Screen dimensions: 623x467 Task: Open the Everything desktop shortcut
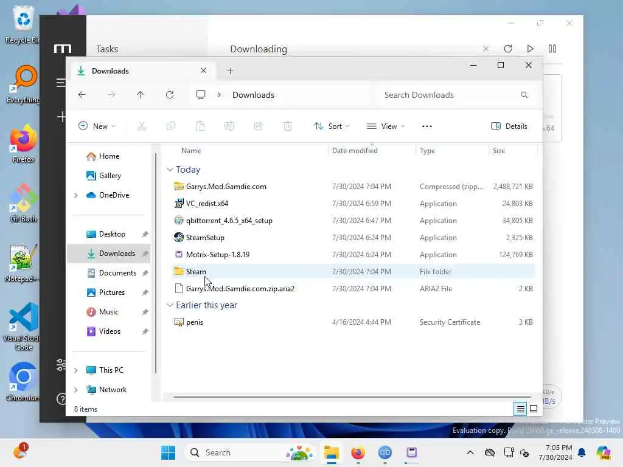[23, 85]
